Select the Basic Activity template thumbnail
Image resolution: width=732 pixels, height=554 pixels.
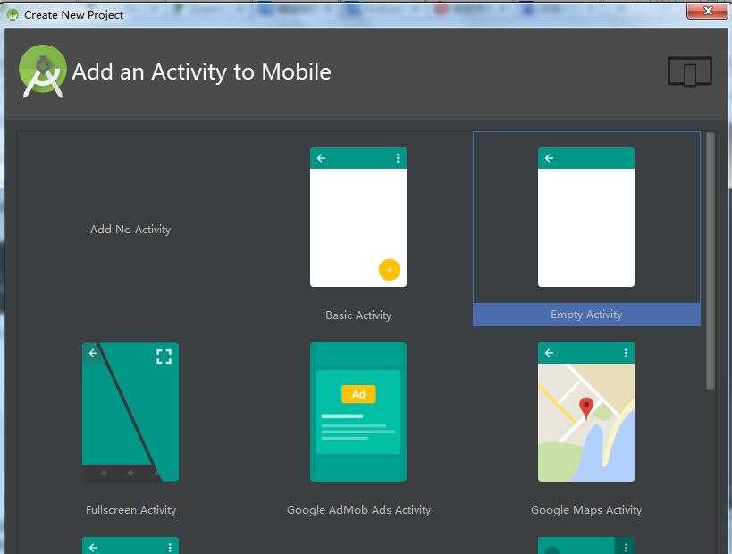(x=358, y=217)
